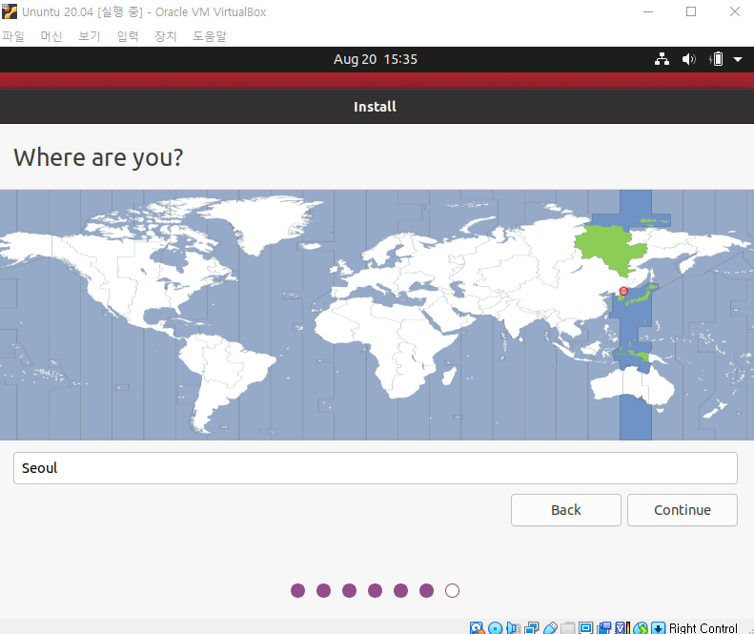Click the recording status icon

pos(604,627)
